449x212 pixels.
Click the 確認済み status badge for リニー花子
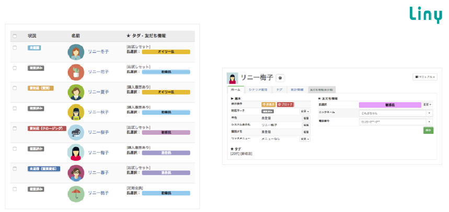coord(36,68)
